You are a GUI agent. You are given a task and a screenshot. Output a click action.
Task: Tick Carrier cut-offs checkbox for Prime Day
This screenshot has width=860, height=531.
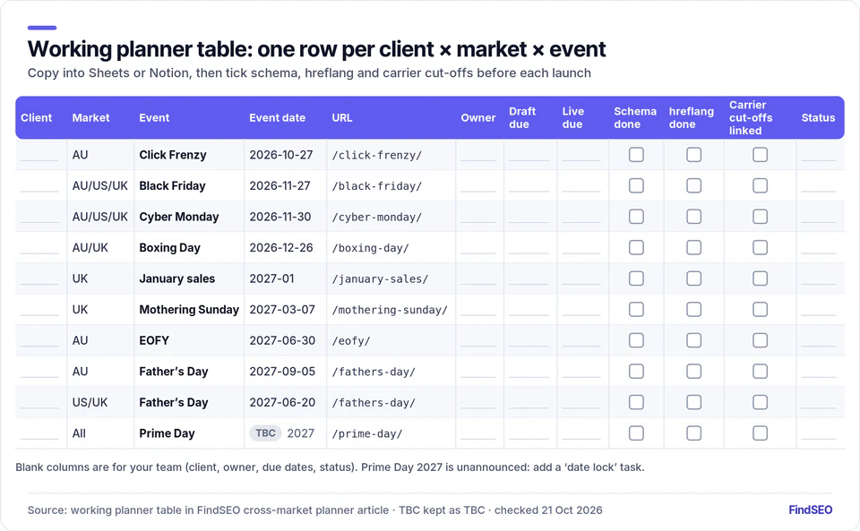pyautogui.click(x=761, y=433)
